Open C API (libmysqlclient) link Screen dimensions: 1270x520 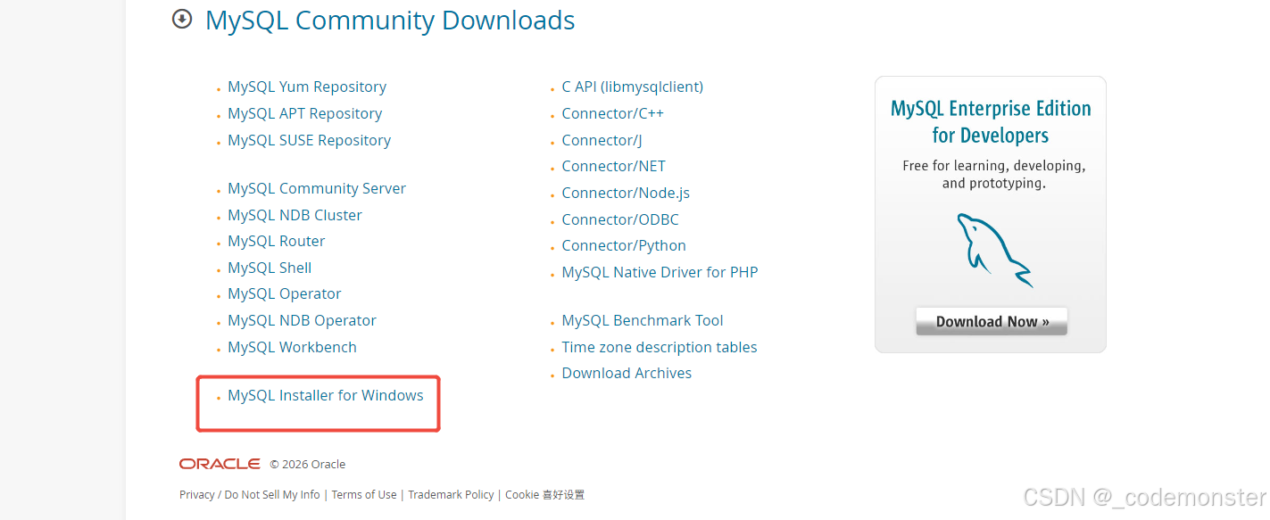click(x=633, y=87)
